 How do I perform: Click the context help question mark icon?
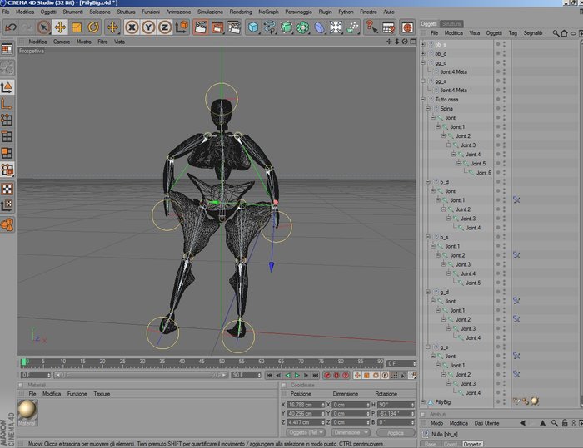(371, 27)
